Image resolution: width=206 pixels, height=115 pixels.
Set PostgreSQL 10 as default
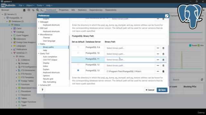78,53
